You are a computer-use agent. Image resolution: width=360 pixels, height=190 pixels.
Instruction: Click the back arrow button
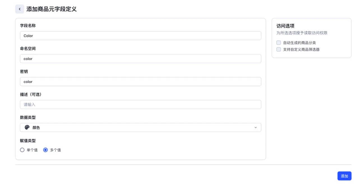(20, 9)
